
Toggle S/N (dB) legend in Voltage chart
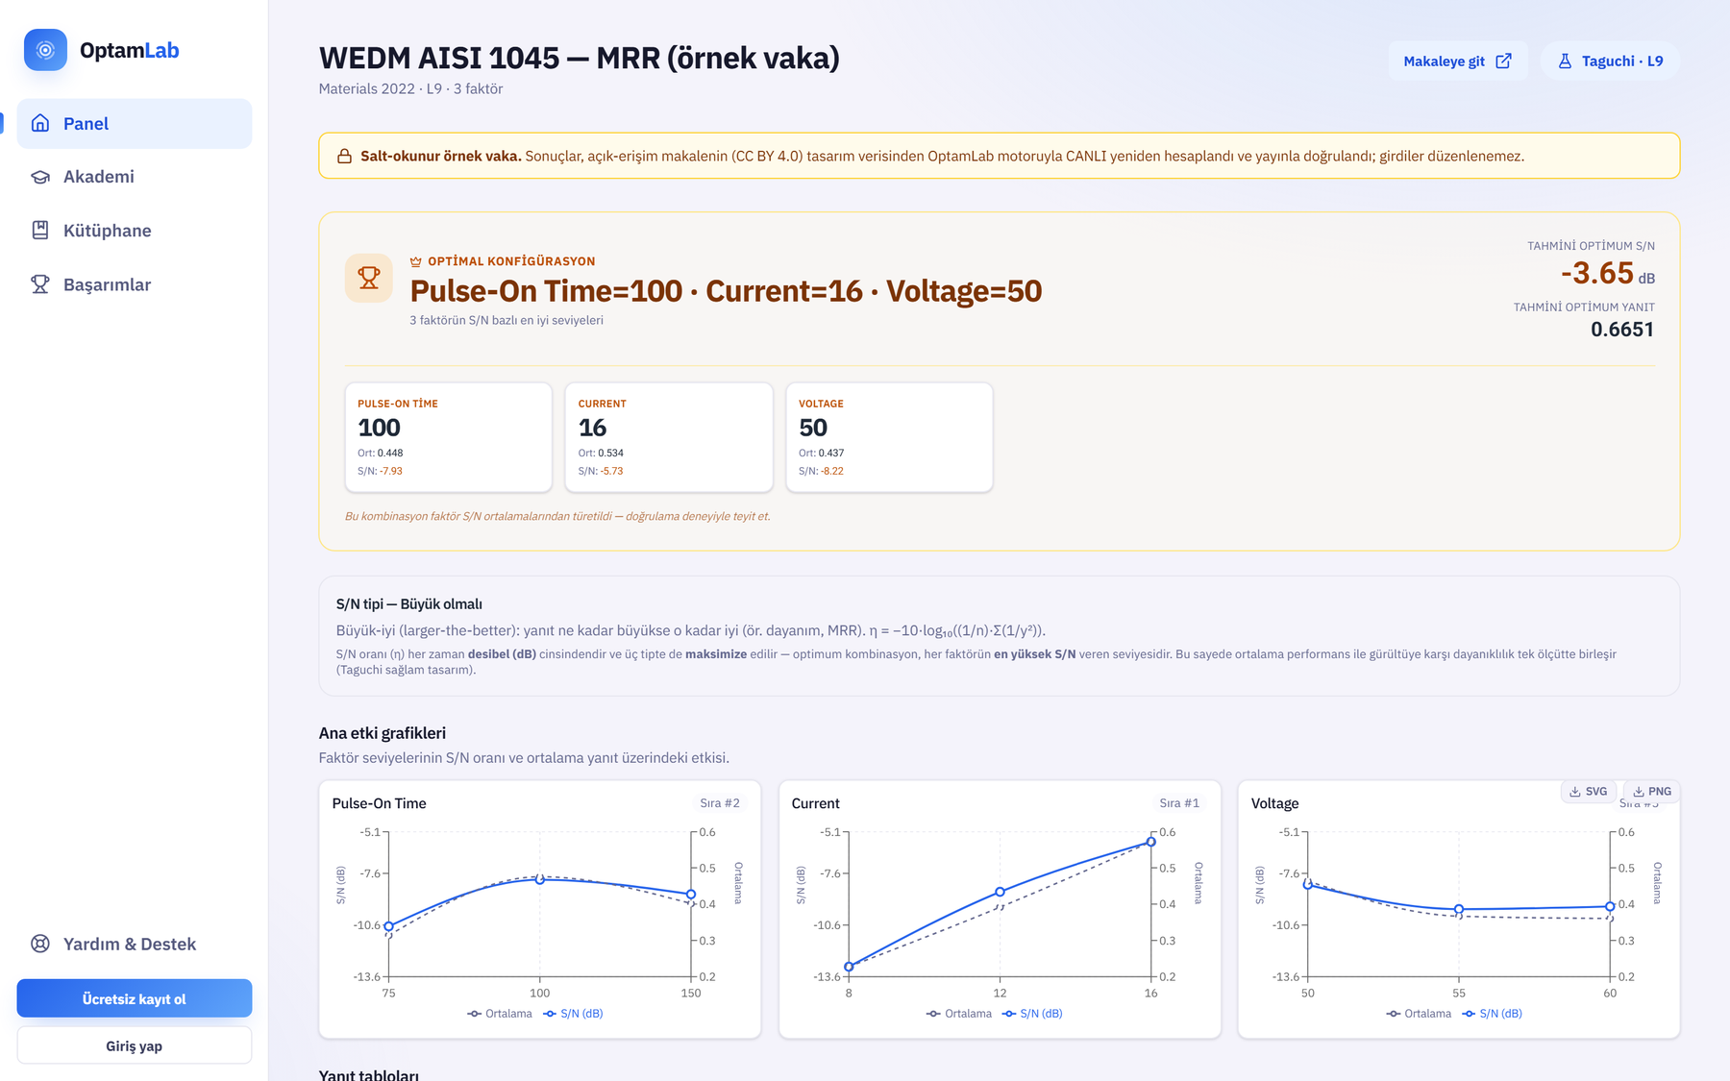pyautogui.click(x=1492, y=1014)
